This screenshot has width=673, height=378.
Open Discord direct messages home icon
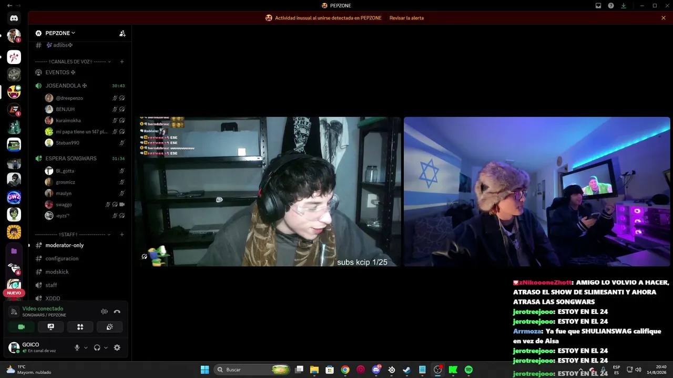[14, 18]
